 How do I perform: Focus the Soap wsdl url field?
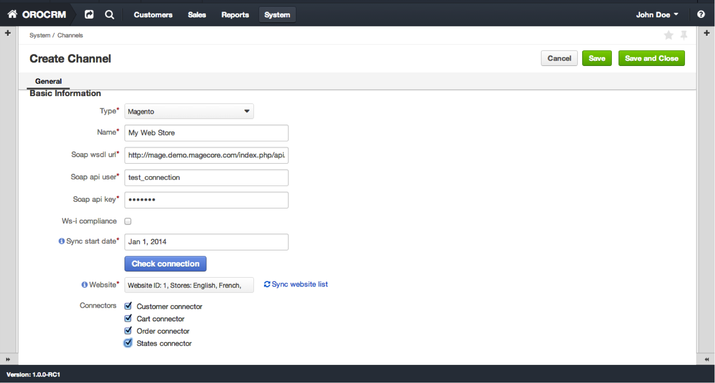206,155
